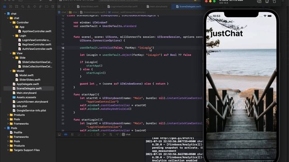
Task: Click the goo.gl link in console
Action: point(177,138)
